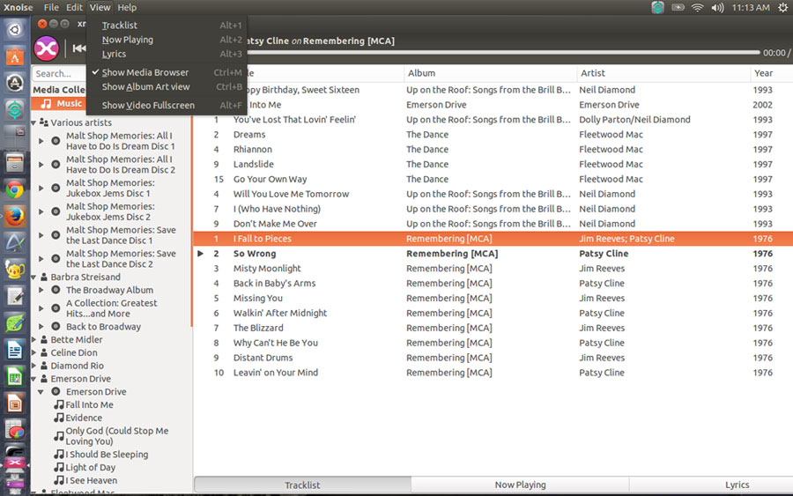This screenshot has width=793, height=496.
Task: Open text editor dock icon with pencil
Action: (x=15, y=297)
